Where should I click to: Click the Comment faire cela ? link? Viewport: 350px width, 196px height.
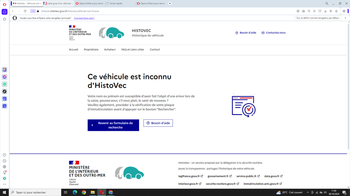[84, 18]
